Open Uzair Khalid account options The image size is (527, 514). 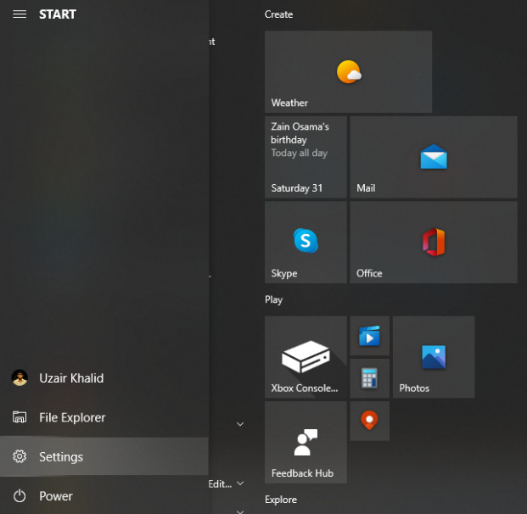point(71,378)
